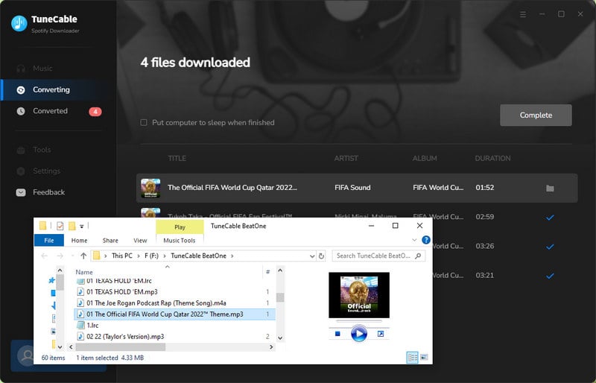Switch to the View ribbon tab
This screenshot has width=596, height=383.
[140, 241]
